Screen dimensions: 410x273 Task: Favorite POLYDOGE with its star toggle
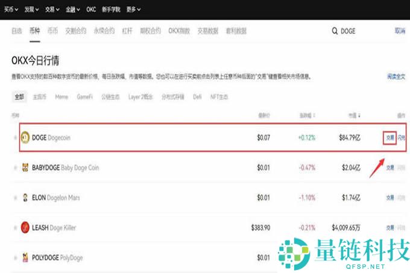coord(15,258)
